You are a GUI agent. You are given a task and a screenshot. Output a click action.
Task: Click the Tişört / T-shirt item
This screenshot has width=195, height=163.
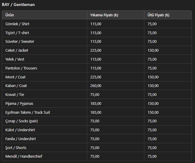pos(17,33)
